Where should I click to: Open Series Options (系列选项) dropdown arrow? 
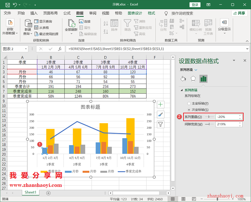[x=196, y=70]
